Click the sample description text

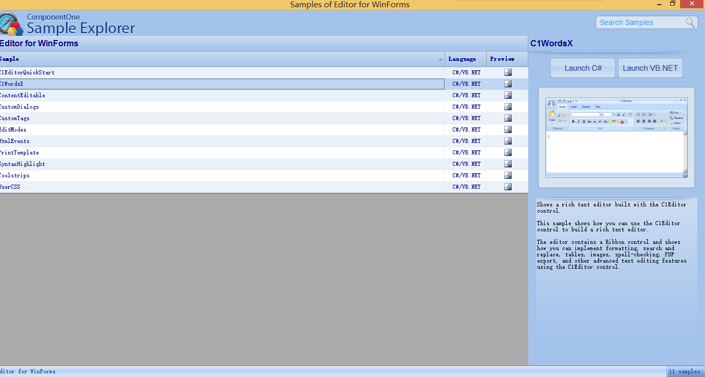[612, 236]
